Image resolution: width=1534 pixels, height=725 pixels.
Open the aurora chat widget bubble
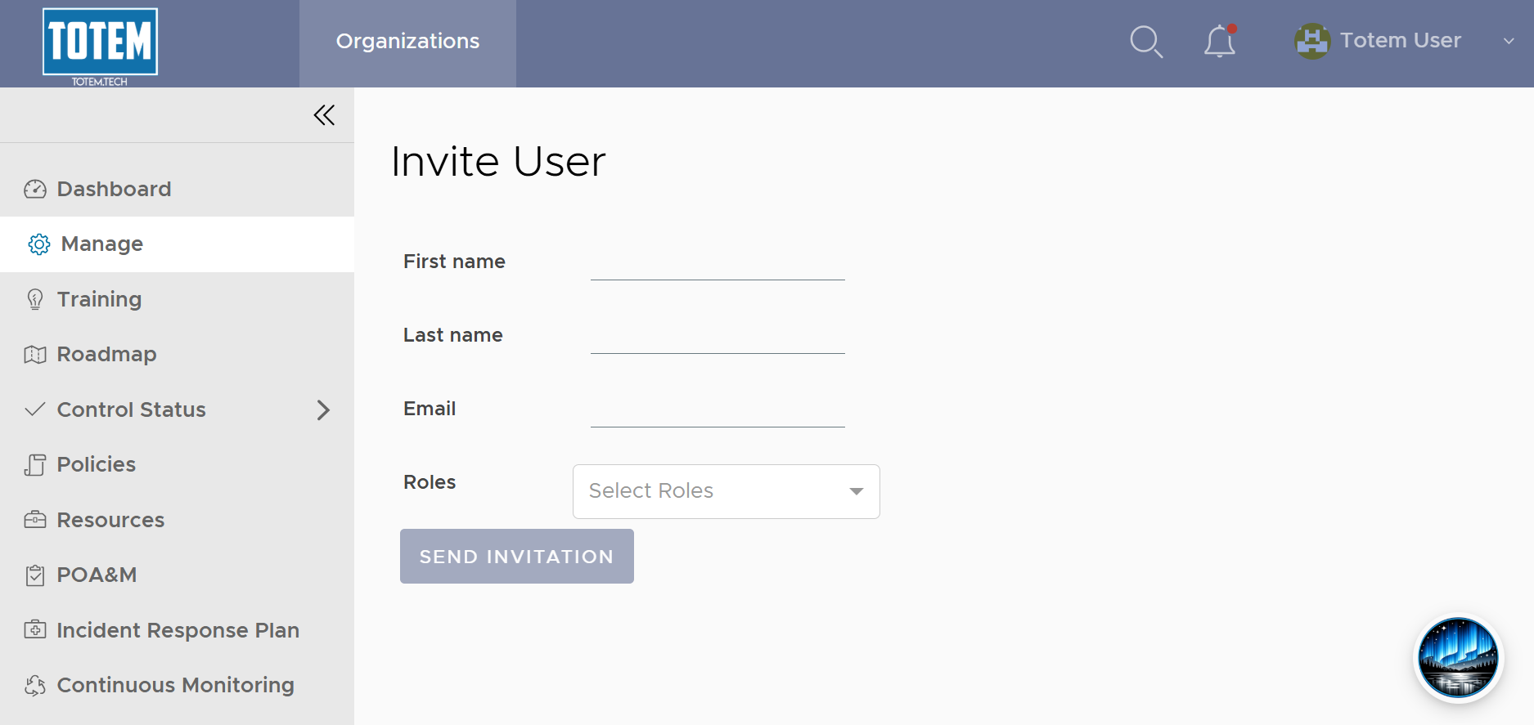1458,658
